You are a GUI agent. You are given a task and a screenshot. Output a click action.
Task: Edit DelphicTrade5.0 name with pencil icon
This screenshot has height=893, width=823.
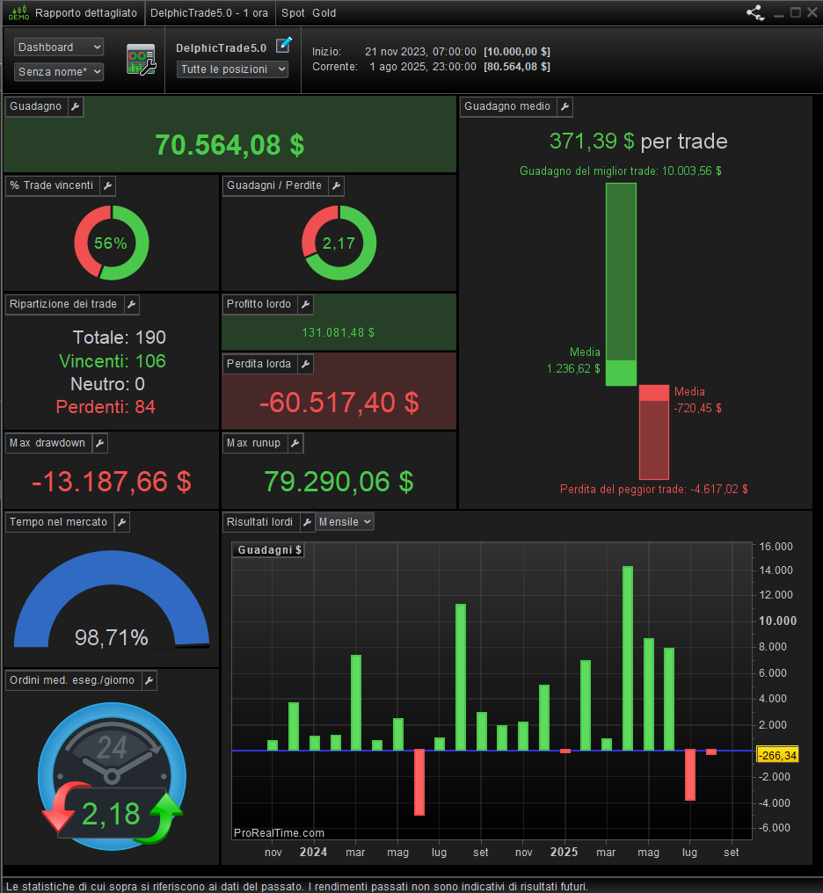[284, 45]
